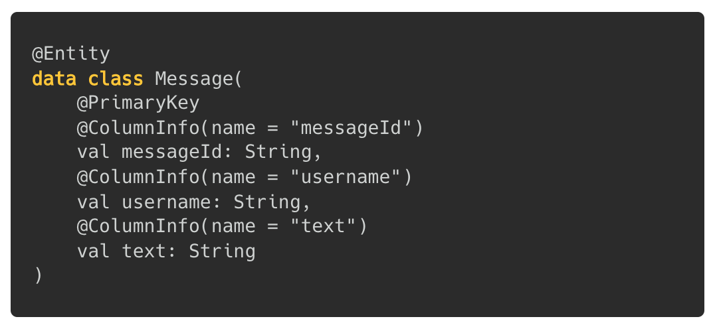Image resolution: width=715 pixels, height=329 pixels.
Task: Click the closing parenthesis on last line
Action: [38, 276]
